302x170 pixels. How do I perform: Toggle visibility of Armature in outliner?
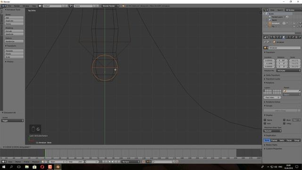click(x=294, y=23)
